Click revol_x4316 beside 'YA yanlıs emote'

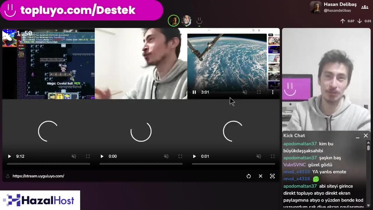[x=297, y=172]
